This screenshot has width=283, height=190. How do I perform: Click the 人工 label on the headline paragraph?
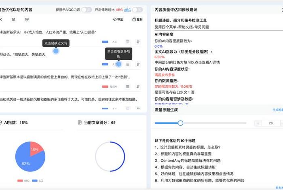[114, 42]
